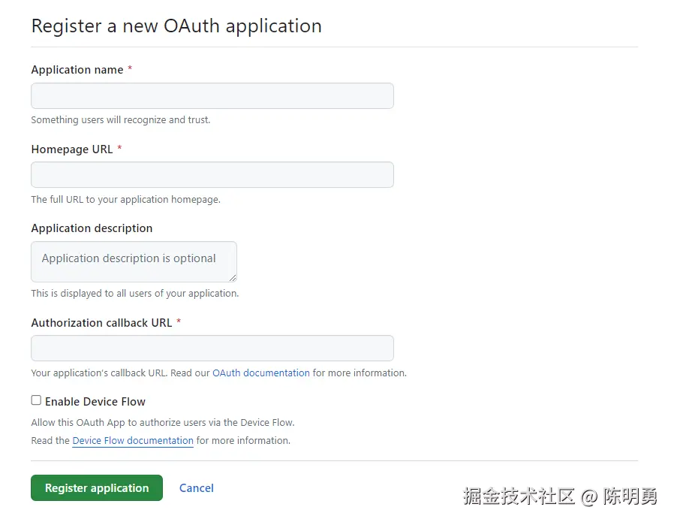This screenshot has height=522, width=674.
Task: Click the 'Application description' label
Action: point(92,228)
